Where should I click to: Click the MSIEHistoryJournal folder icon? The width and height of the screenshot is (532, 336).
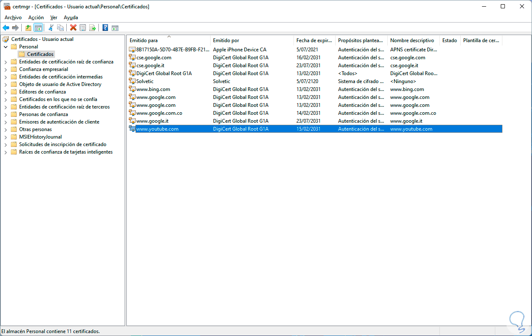point(14,137)
